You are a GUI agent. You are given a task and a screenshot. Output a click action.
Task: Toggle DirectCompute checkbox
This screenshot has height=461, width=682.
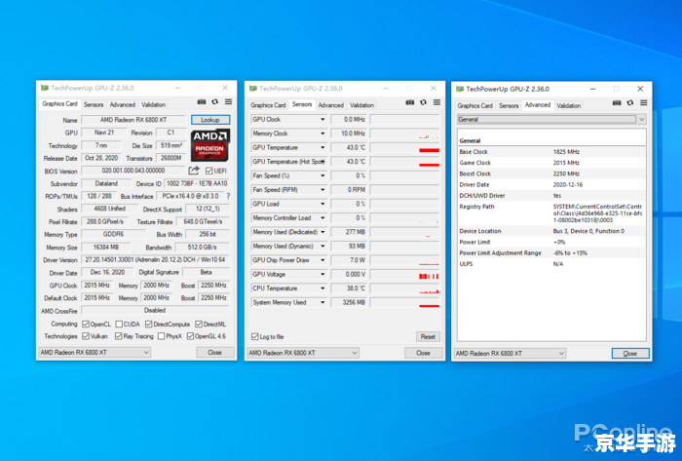(x=149, y=324)
